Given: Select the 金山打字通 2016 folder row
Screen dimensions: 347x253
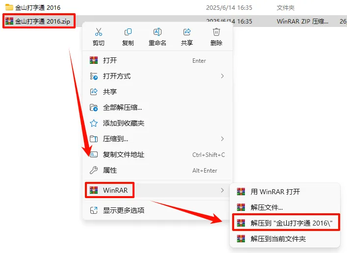Looking at the screenshot, I should tap(174, 8).
